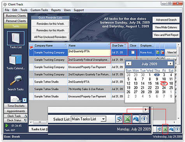The width and height of the screenshot is (185, 142).
Task: Click the right arrow on popup scrollbar
Action: pos(146,109)
